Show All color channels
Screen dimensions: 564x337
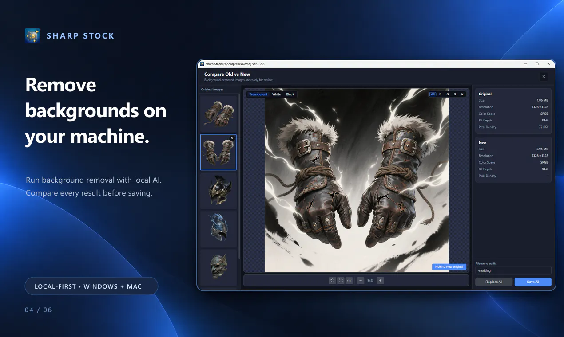433,94
